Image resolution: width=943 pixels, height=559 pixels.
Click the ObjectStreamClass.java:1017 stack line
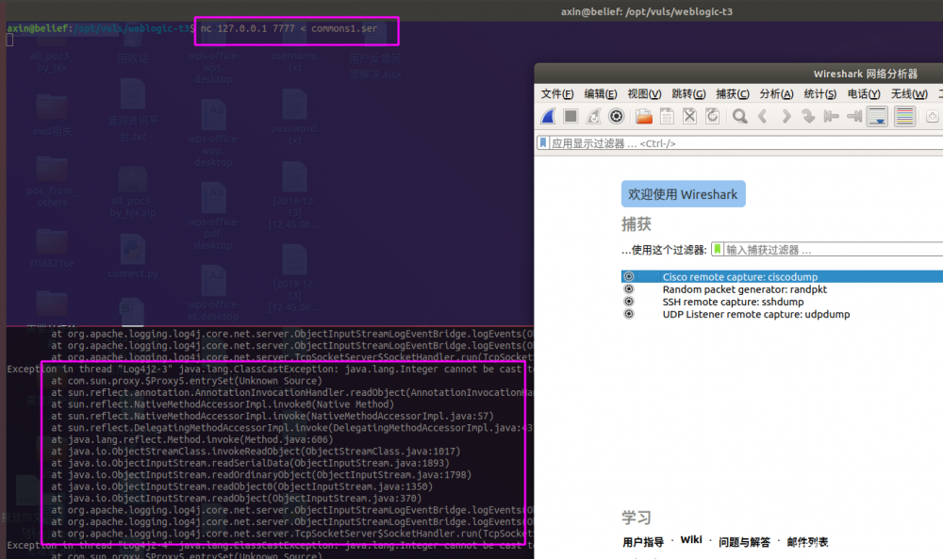pyautogui.click(x=255, y=452)
